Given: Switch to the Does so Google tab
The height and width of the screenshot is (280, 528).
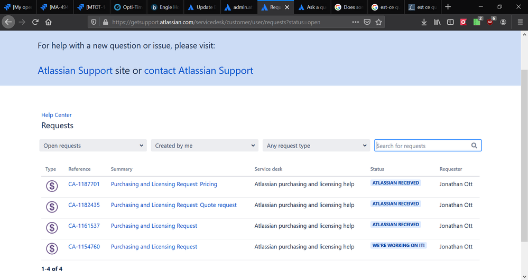Looking at the screenshot, I should [349, 7].
